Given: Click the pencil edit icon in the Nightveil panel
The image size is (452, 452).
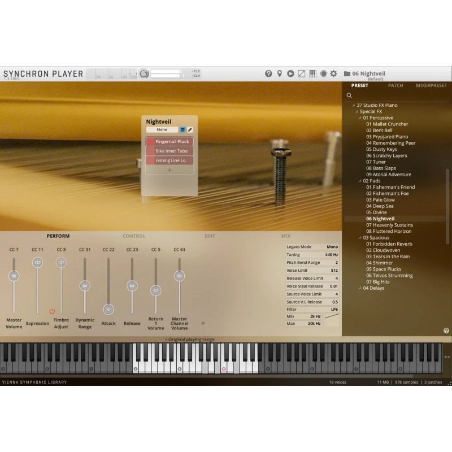Looking at the screenshot, I should [x=190, y=129].
